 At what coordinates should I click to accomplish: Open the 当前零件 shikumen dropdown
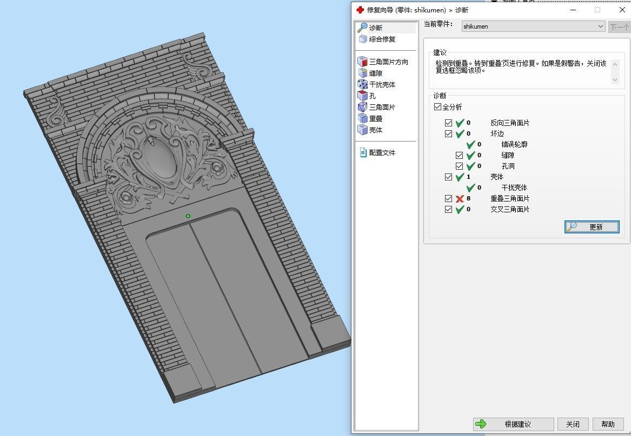(x=533, y=26)
